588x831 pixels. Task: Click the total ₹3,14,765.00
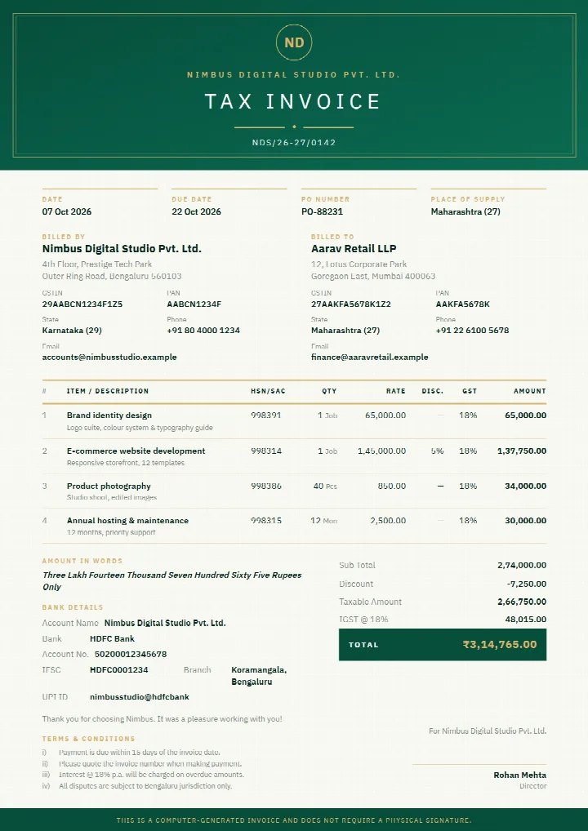click(500, 644)
